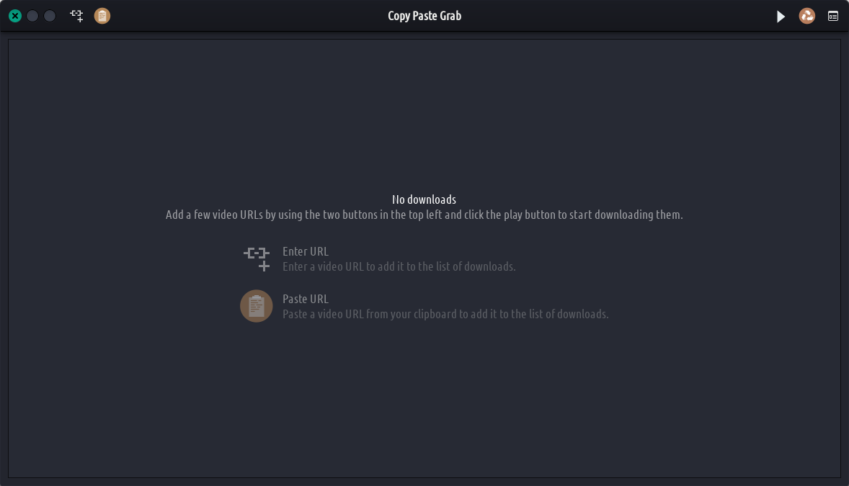Click the Enter URL icon in header bar
849x486 pixels.
76,15
